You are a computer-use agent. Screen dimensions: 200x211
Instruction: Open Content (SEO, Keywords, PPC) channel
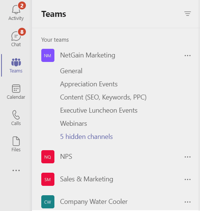103,97
